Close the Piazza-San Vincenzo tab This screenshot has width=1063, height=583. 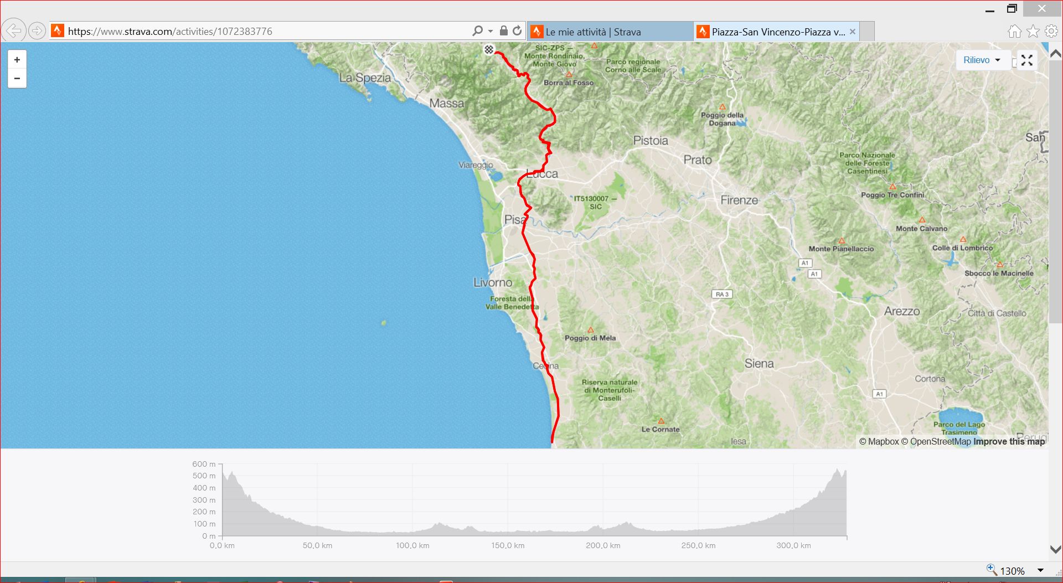853,32
